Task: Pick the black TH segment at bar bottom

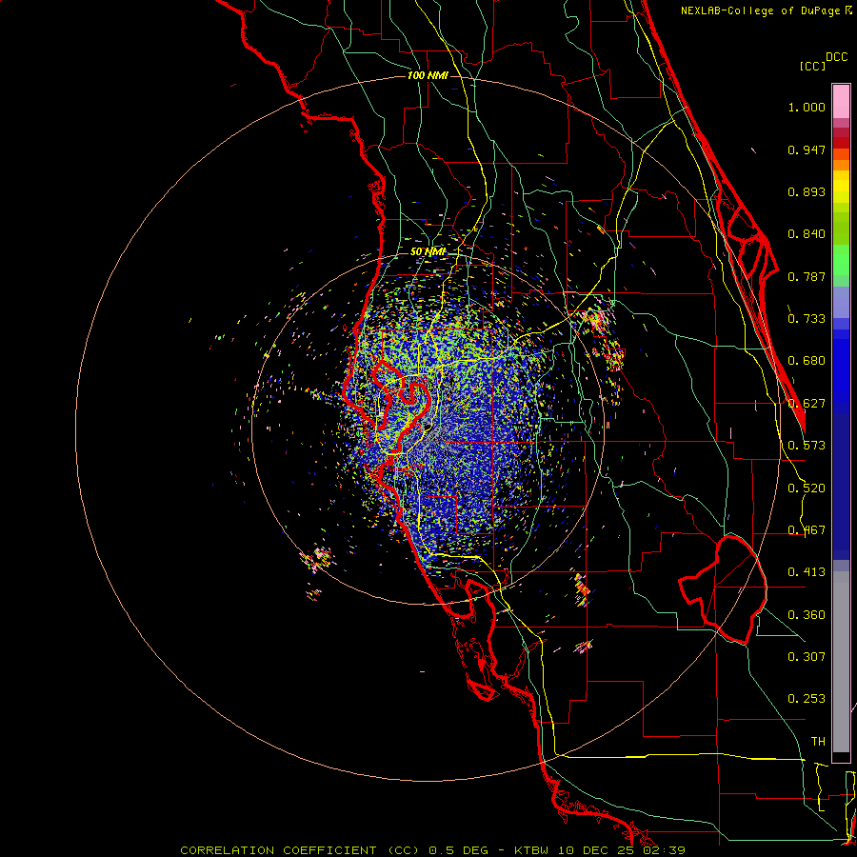Action: [x=841, y=756]
